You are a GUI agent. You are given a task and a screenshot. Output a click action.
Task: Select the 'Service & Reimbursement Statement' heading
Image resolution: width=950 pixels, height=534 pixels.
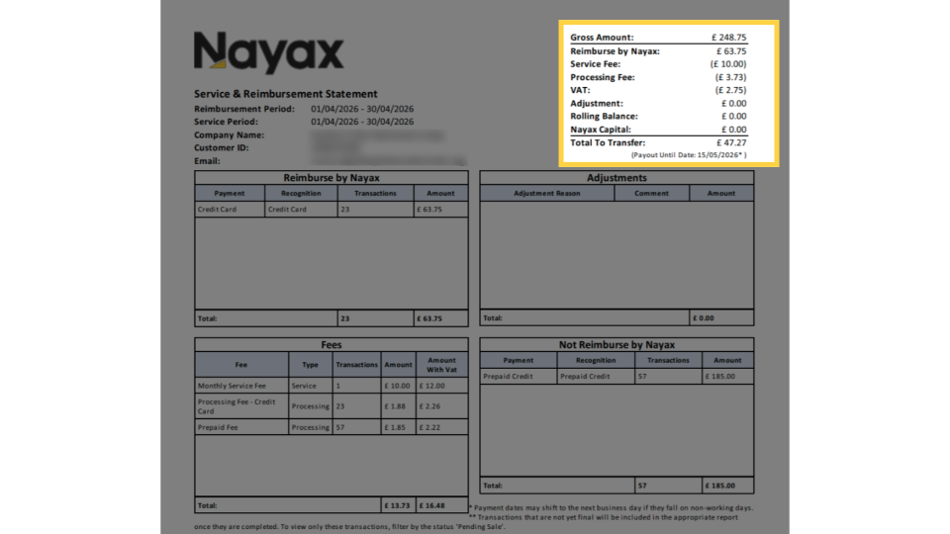pyautogui.click(x=285, y=94)
